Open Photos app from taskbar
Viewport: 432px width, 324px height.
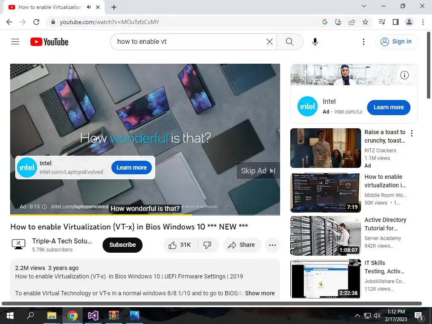(135, 316)
